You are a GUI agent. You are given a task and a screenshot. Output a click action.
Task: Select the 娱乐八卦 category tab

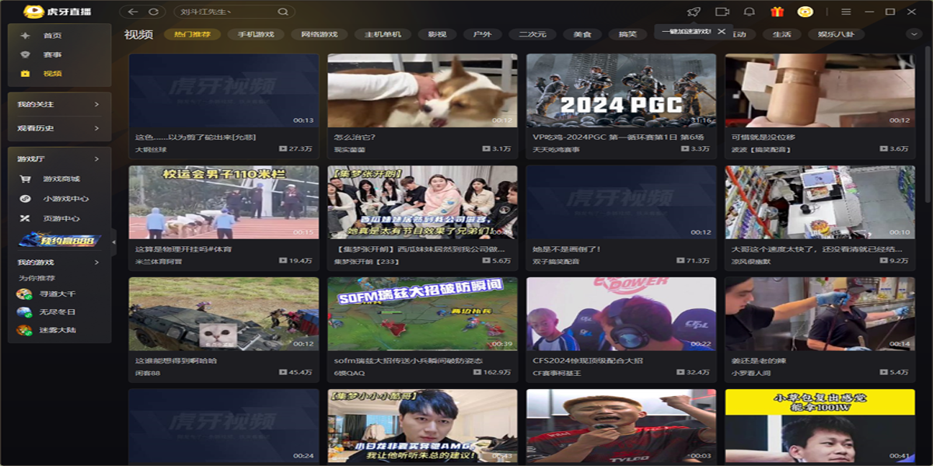[835, 34]
